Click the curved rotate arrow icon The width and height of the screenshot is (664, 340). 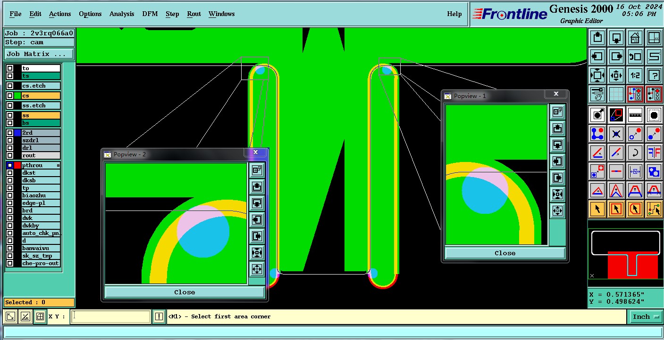pyautogui.click(x=635, y=153)
